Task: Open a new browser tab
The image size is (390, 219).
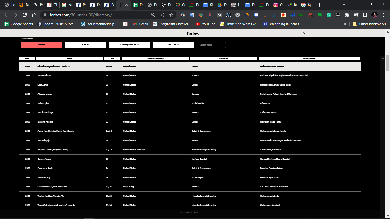Action: pyautogui.click(x=319, y=5)
